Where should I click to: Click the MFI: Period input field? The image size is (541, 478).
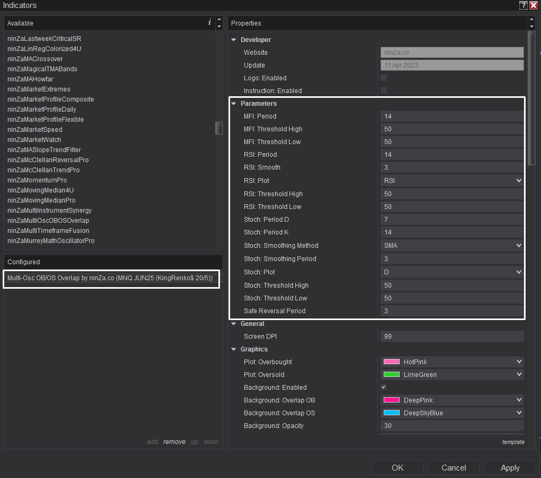(x=452, y=116)
